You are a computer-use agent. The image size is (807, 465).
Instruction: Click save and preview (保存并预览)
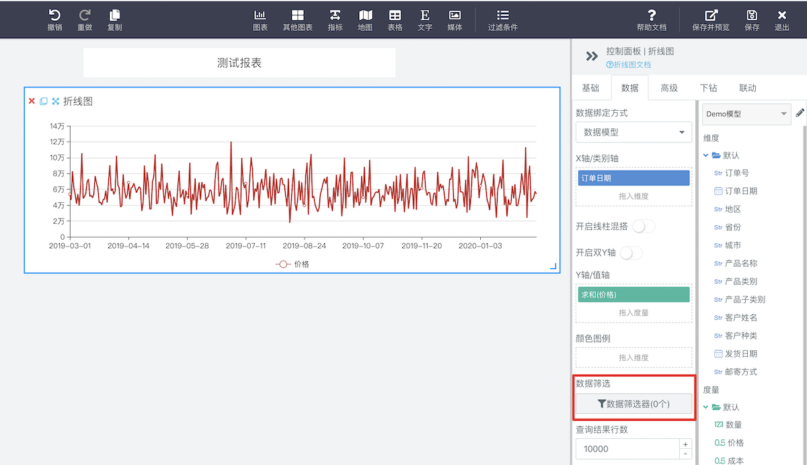pos(711,19)
